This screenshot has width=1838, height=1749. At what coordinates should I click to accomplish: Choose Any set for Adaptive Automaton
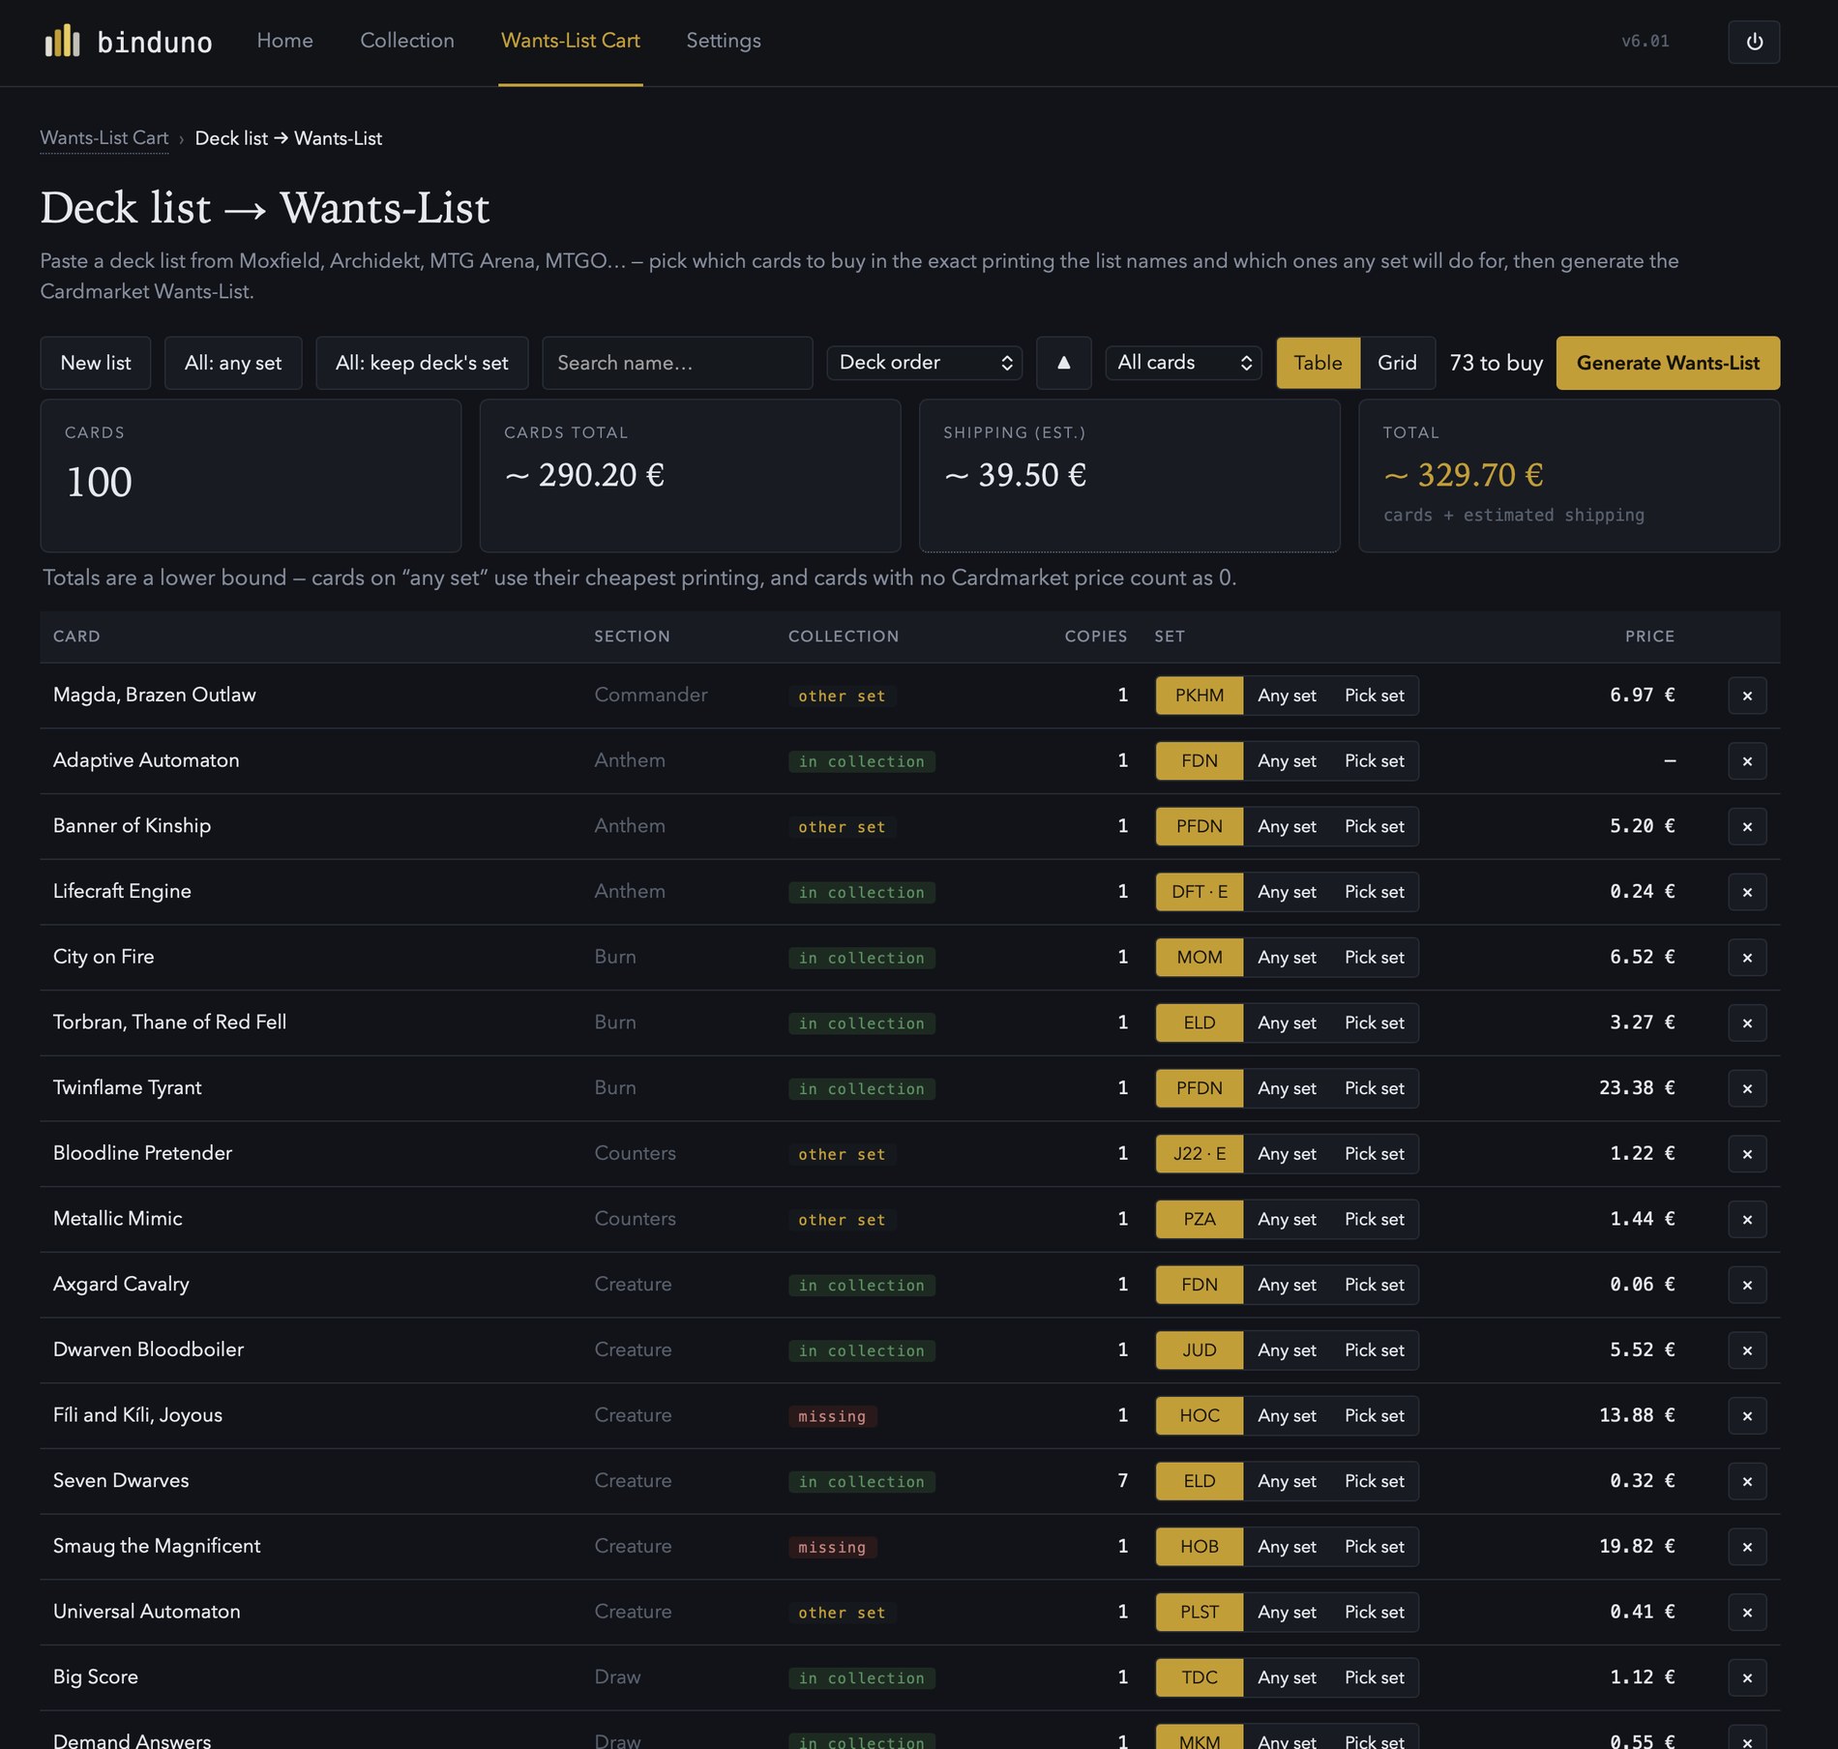coord(1287,761)
